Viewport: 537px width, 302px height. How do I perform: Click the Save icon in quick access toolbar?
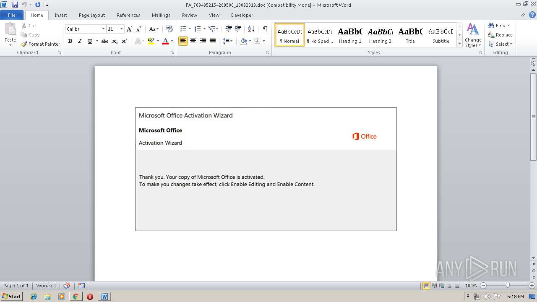15,5
